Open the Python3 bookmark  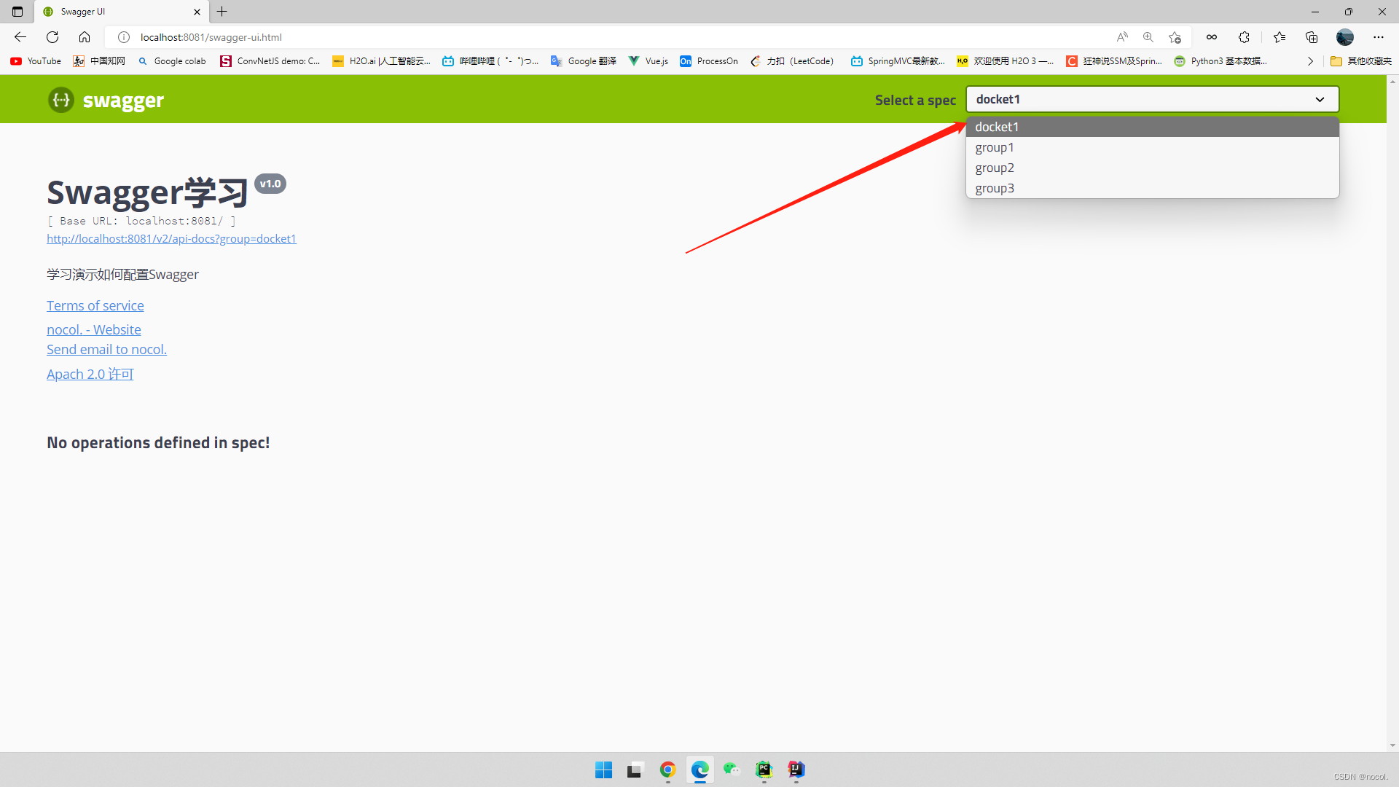[1220, 61]
